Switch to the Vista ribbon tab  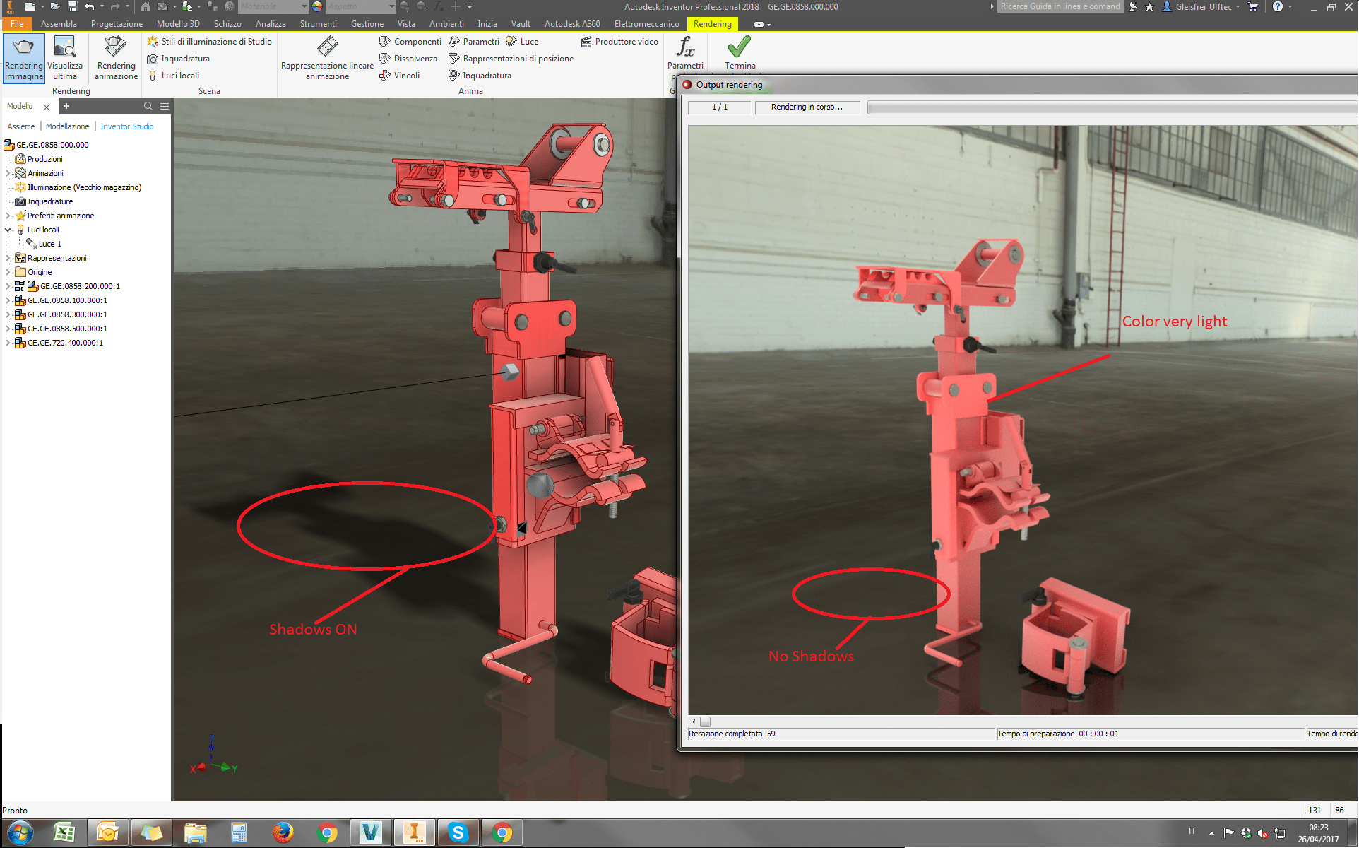point(406,23)
